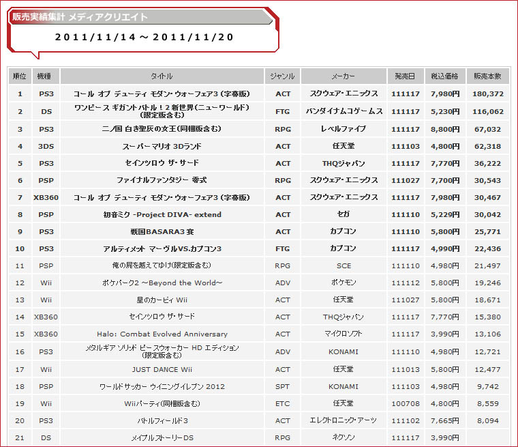Click price 8,800円

click(x=445, y=130)
